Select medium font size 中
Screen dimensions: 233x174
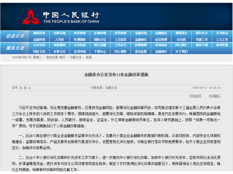[x=25, y=88]
